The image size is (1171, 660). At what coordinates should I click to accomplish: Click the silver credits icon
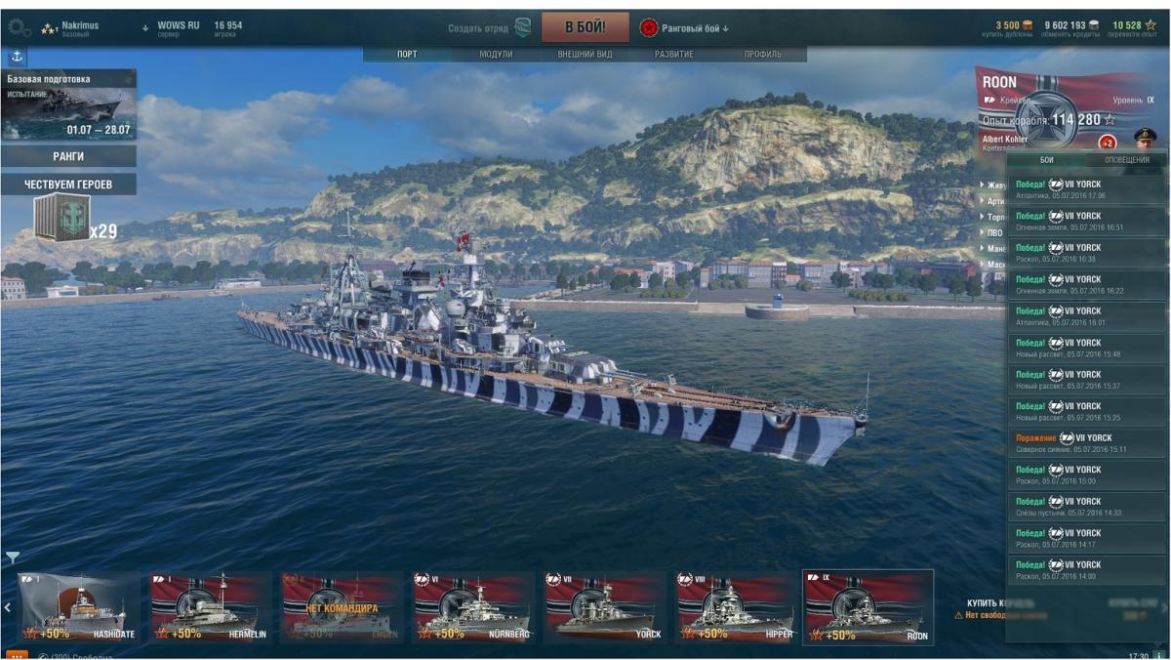tap(1094, 24)
